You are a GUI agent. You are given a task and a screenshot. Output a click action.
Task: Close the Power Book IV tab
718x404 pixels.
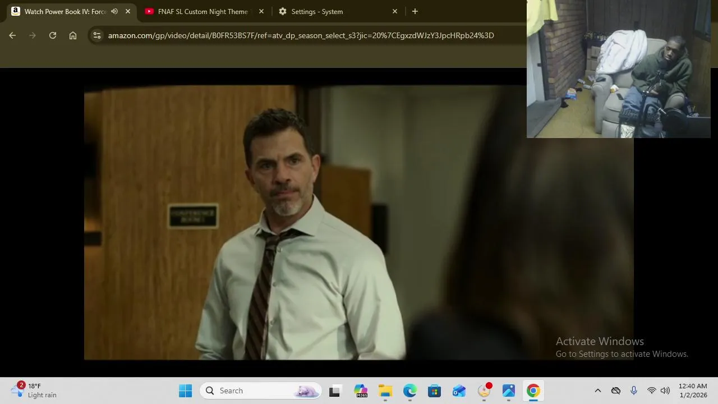(128, 11)
